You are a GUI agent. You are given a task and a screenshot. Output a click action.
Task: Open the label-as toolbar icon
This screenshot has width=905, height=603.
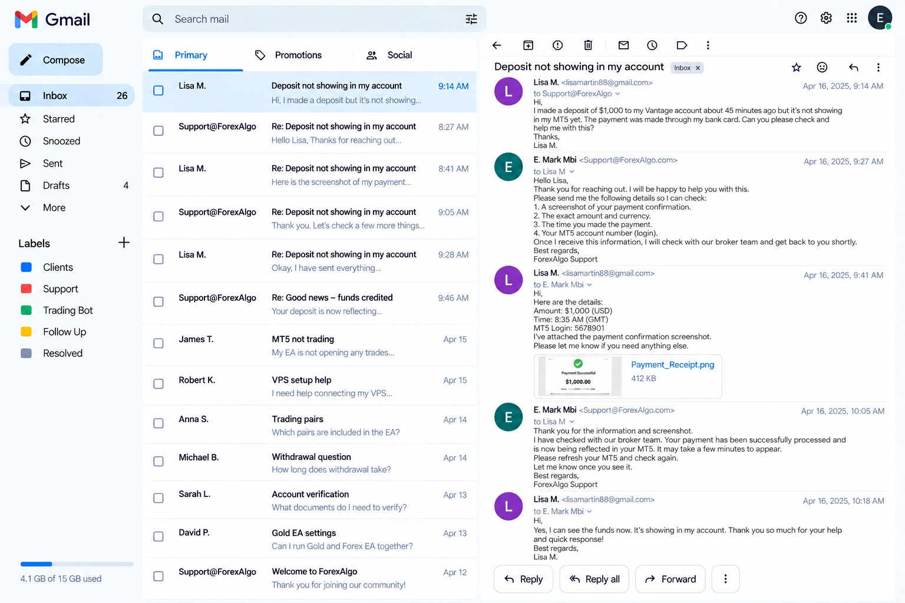(x=682, y=45)
